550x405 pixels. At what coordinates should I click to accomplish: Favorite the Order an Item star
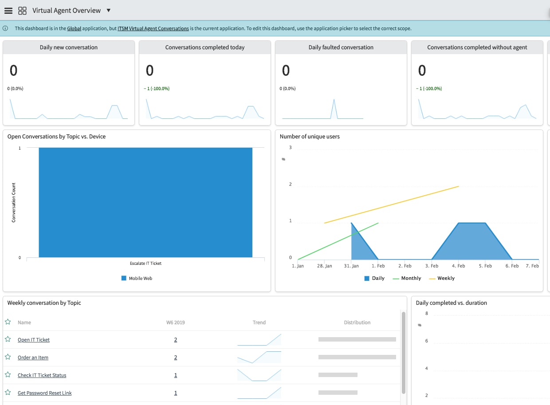click(8, 357)
